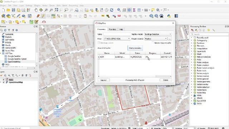Select the Identify Features info tool
Screen dimensions: 229x129
[x=119, y=10]
